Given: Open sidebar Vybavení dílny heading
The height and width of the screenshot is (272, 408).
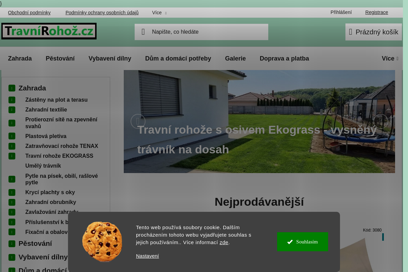Looking at the screenshot, I should click(x=43, y=257).
